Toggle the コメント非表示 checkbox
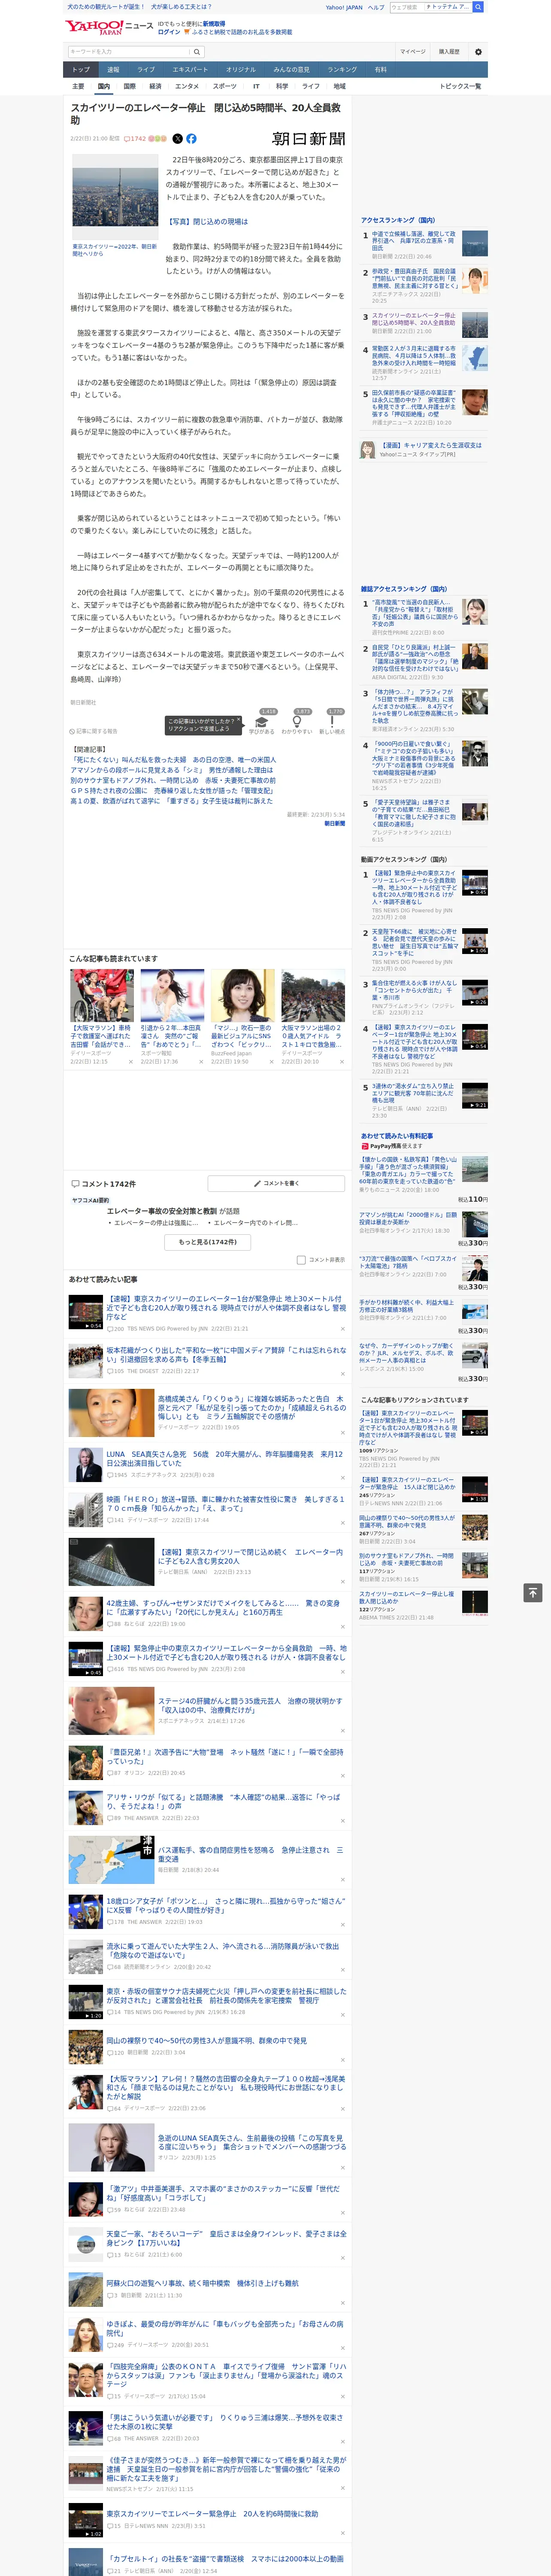Viewport: 551px width, 2576px height. coord(301,1260)
